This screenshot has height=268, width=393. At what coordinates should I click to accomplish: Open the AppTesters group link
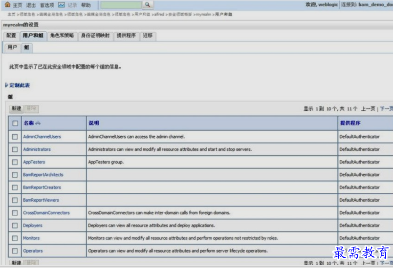tap(34, 162)
